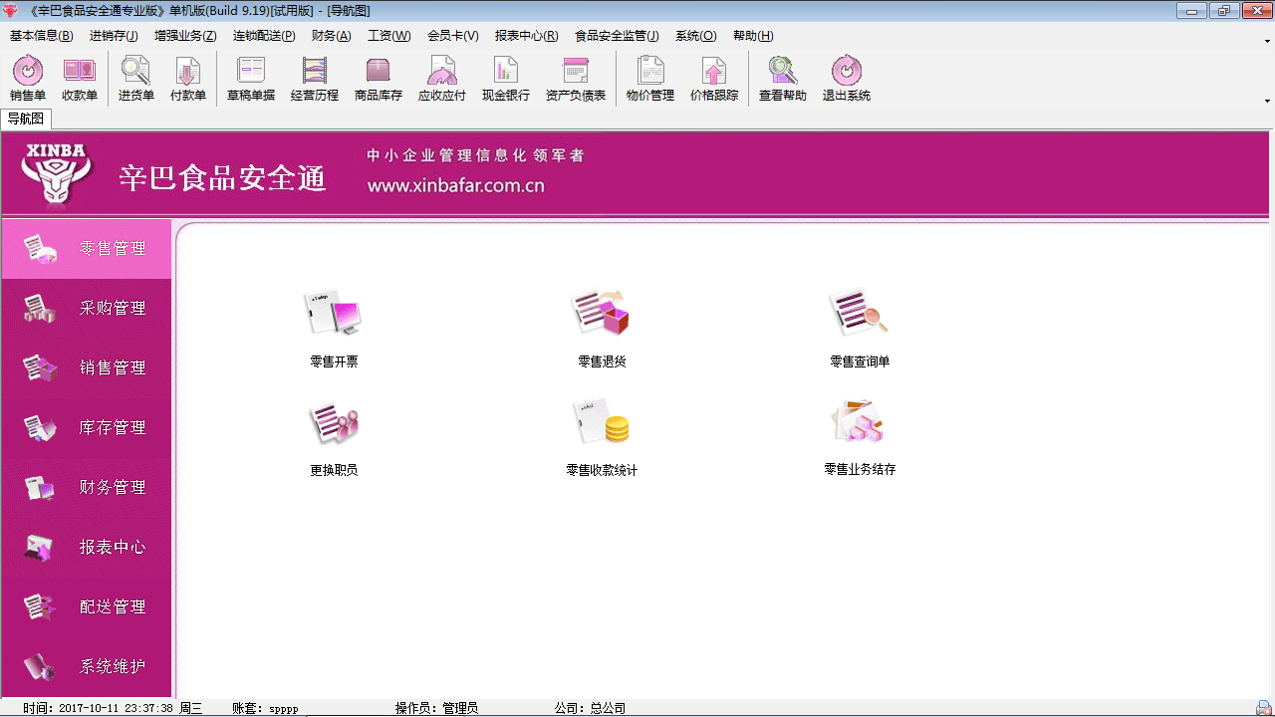Click the 操作员: 管理员 status entry
The height and width of the screenshot is (717, 1275).
click(436, 708)
